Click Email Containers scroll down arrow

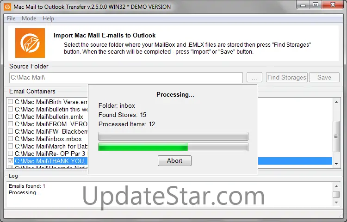336,164
